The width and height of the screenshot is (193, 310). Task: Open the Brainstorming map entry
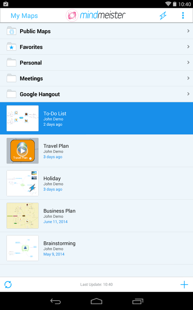coord(96,248)
